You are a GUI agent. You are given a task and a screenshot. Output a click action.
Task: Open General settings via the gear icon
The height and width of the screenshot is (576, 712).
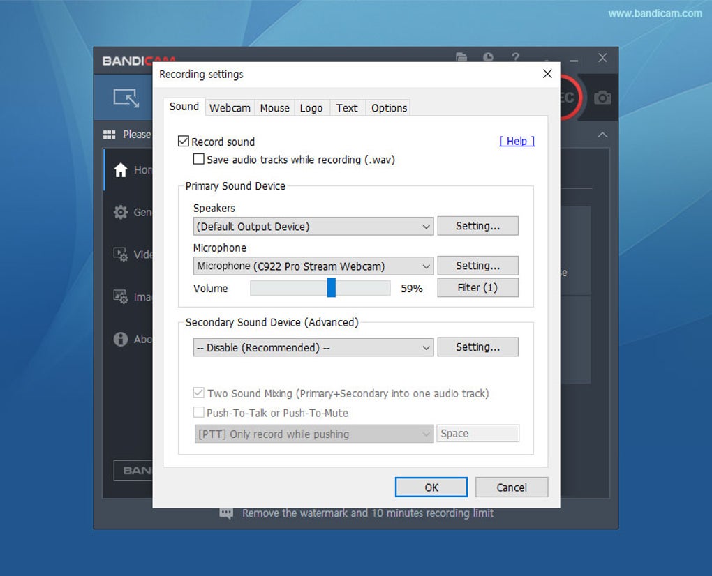(x=120, y=212)
